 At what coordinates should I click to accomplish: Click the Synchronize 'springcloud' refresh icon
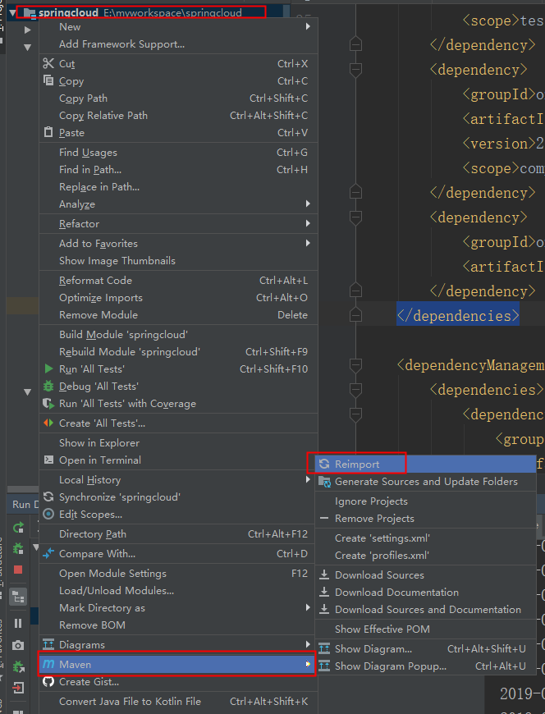pos(48,497)
